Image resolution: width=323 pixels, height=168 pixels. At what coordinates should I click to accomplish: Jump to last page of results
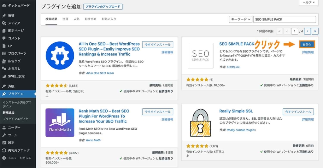(315, 31)
